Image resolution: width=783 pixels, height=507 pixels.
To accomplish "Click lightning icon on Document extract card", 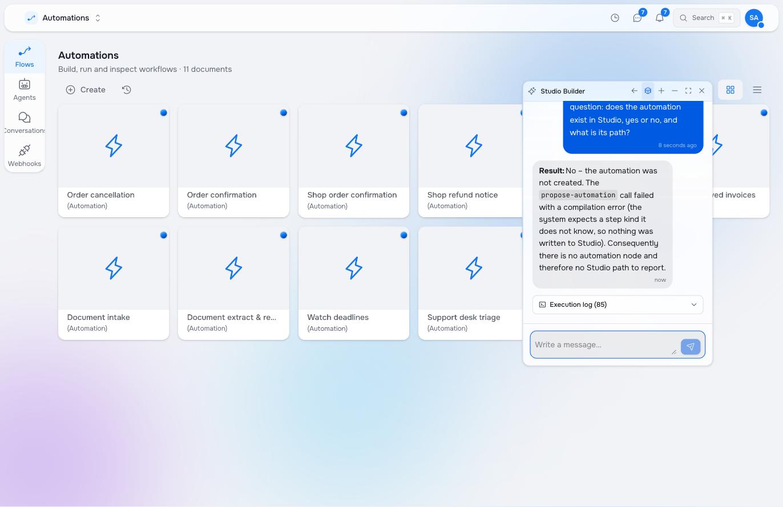I will point(233,268).
